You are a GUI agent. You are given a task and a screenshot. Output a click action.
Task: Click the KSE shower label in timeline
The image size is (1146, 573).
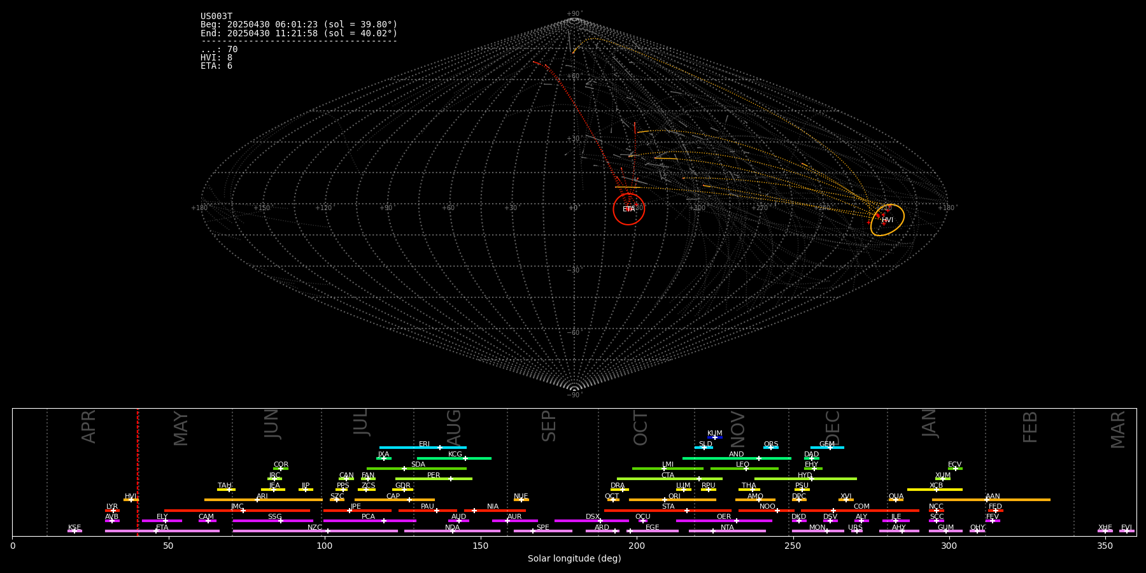pyautogui.click(x=74, y=527)
